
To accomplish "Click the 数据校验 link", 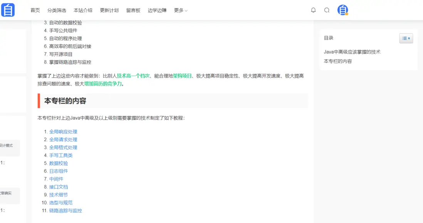I will coord(58,163).
